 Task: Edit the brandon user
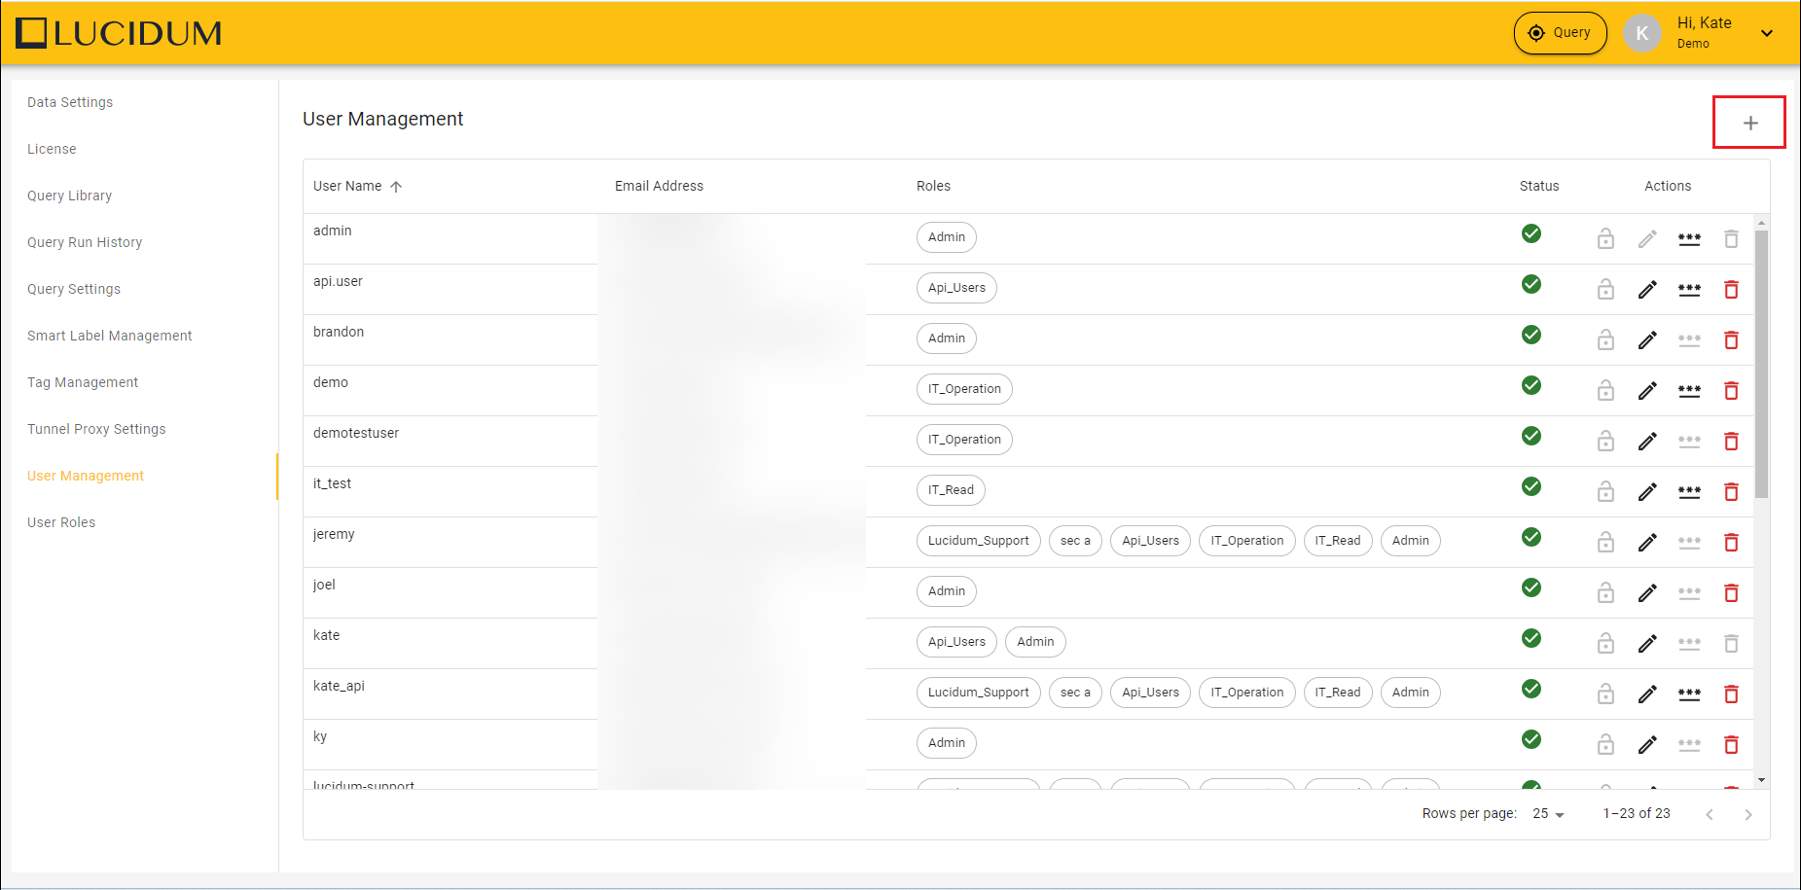[1647, 340]
